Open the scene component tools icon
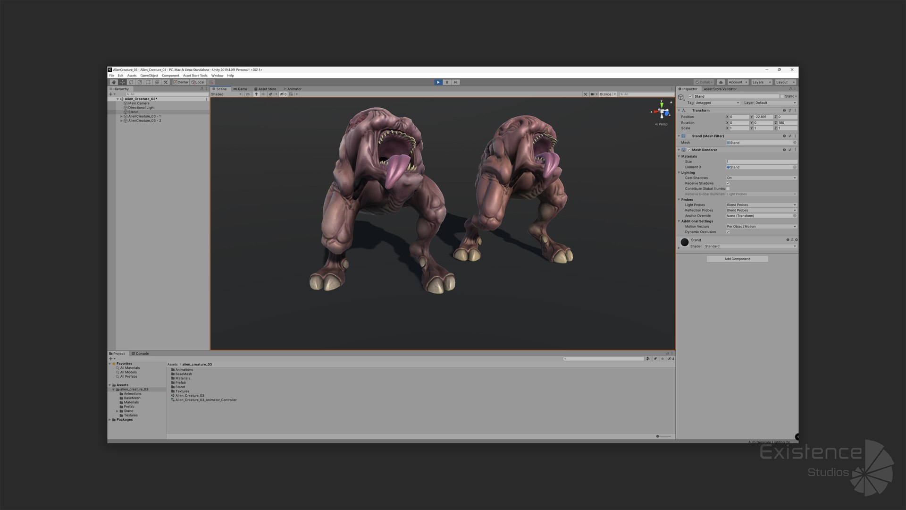 (586, 94)
